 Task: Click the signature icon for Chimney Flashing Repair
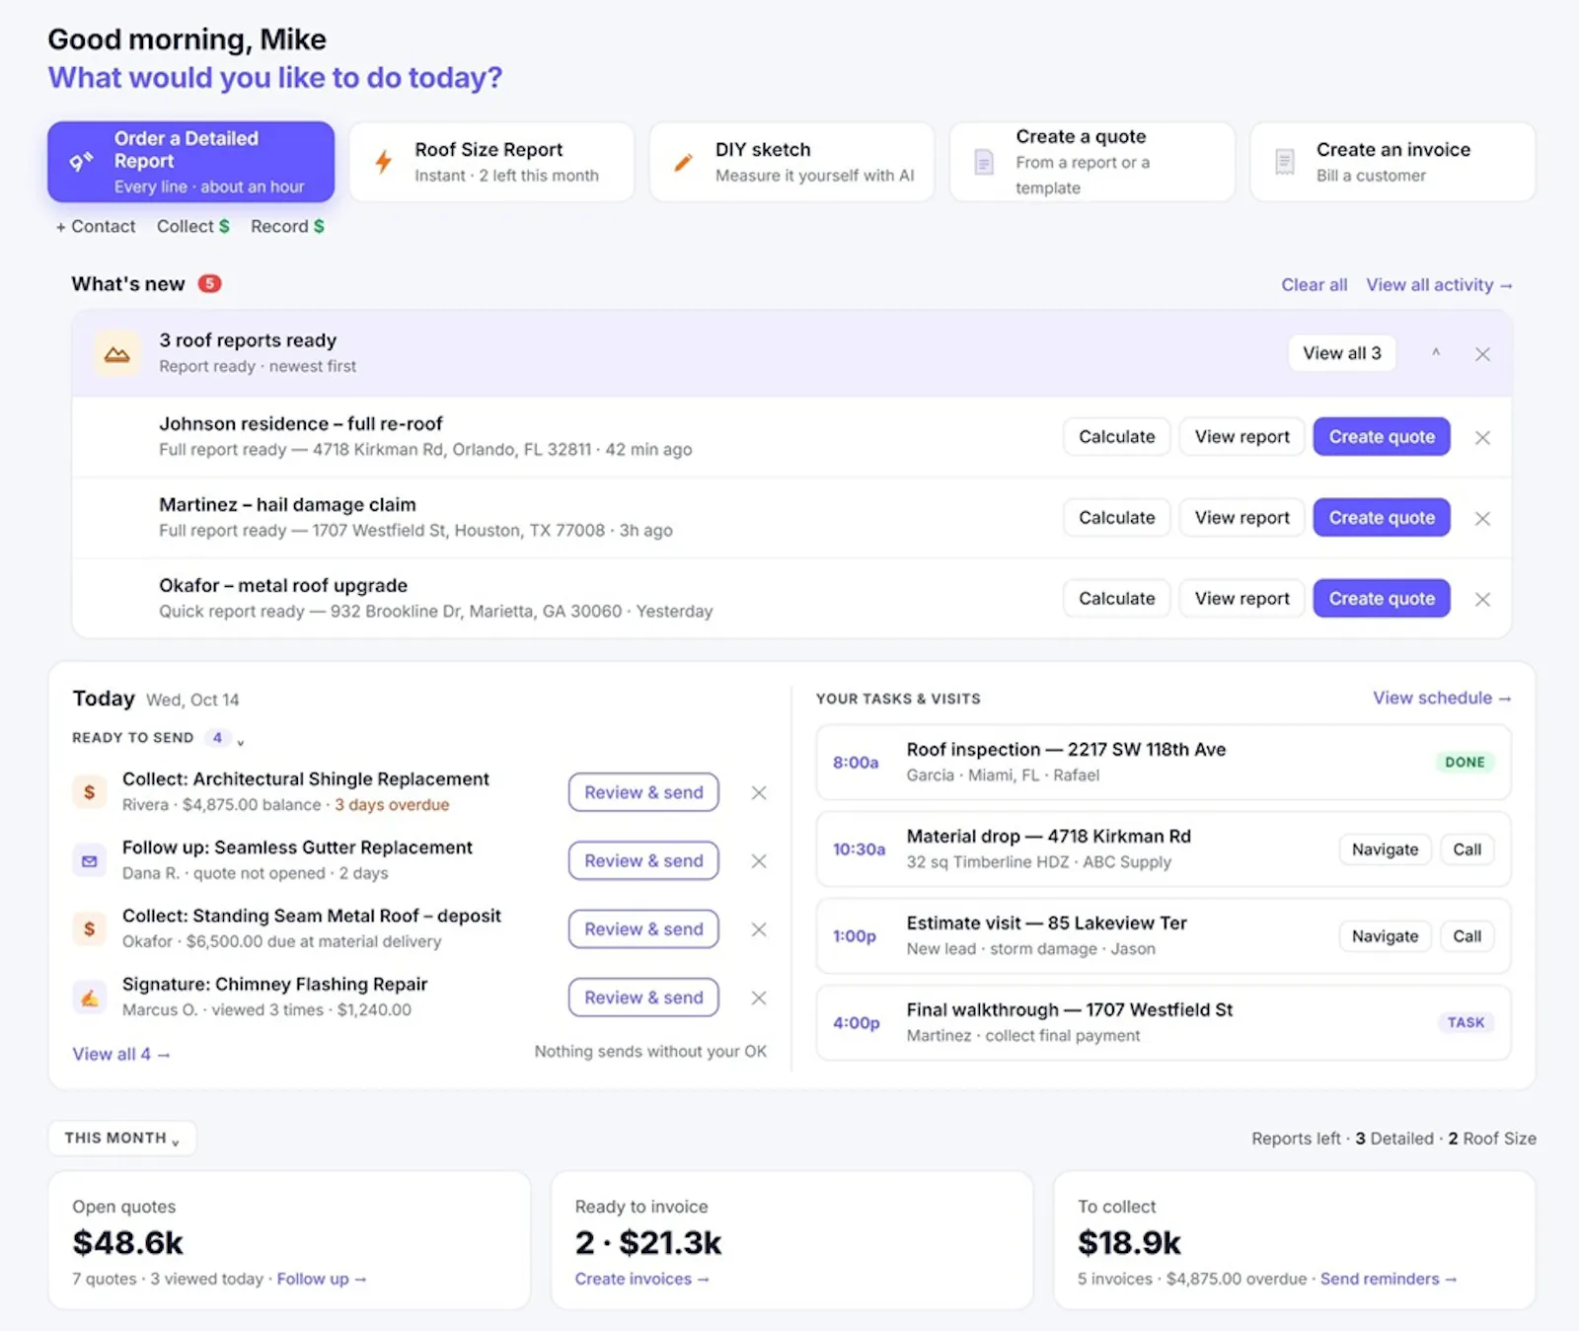(90, 998)
